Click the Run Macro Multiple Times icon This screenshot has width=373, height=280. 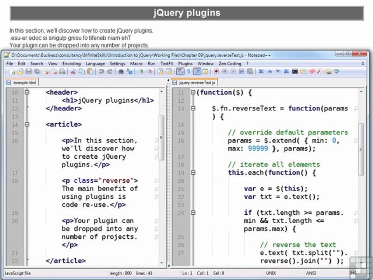[x=241, y=72]
